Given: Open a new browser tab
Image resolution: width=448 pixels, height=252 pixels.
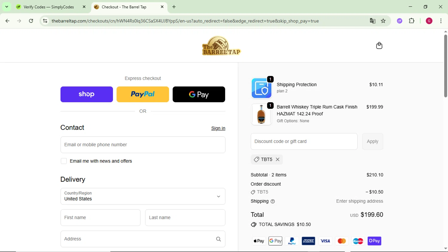Looking at the screenshot, I should click(174, 7).
